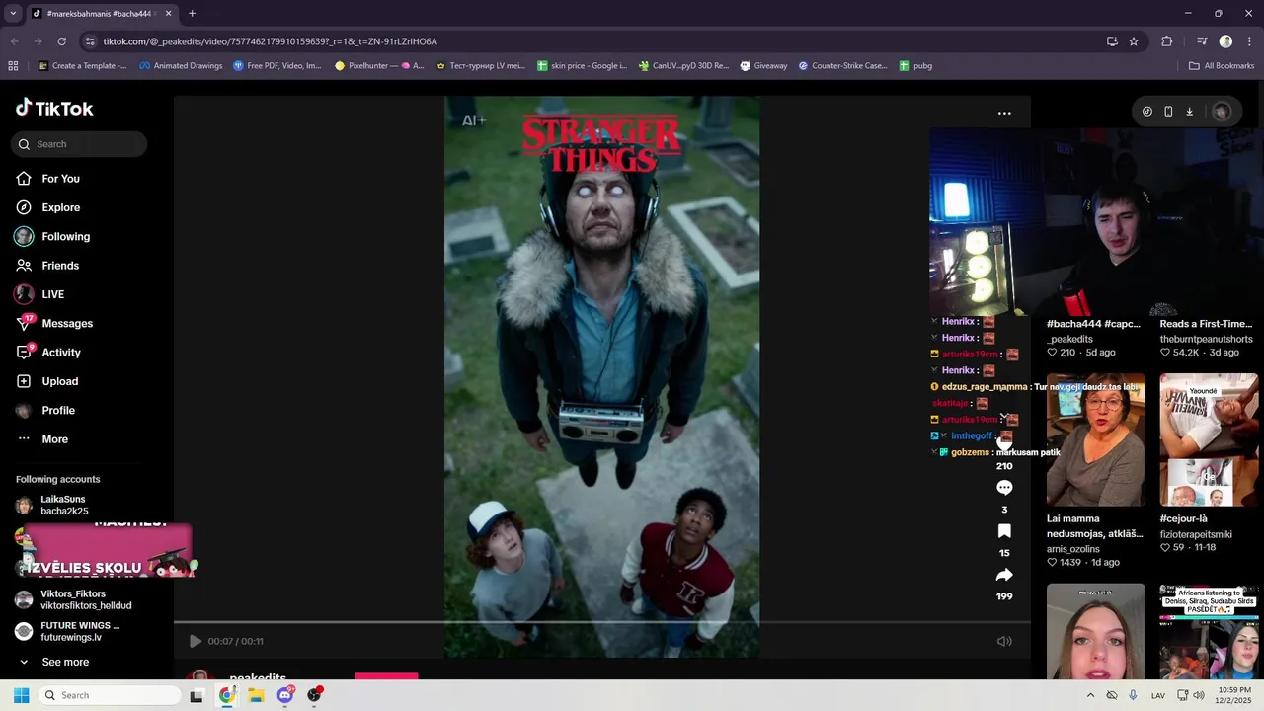Unmute the video volume icon

1004,641
